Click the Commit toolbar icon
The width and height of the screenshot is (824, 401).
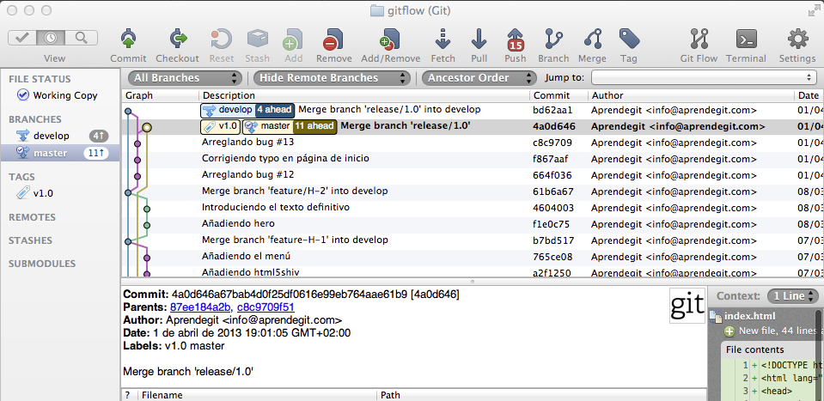point(128,39)
